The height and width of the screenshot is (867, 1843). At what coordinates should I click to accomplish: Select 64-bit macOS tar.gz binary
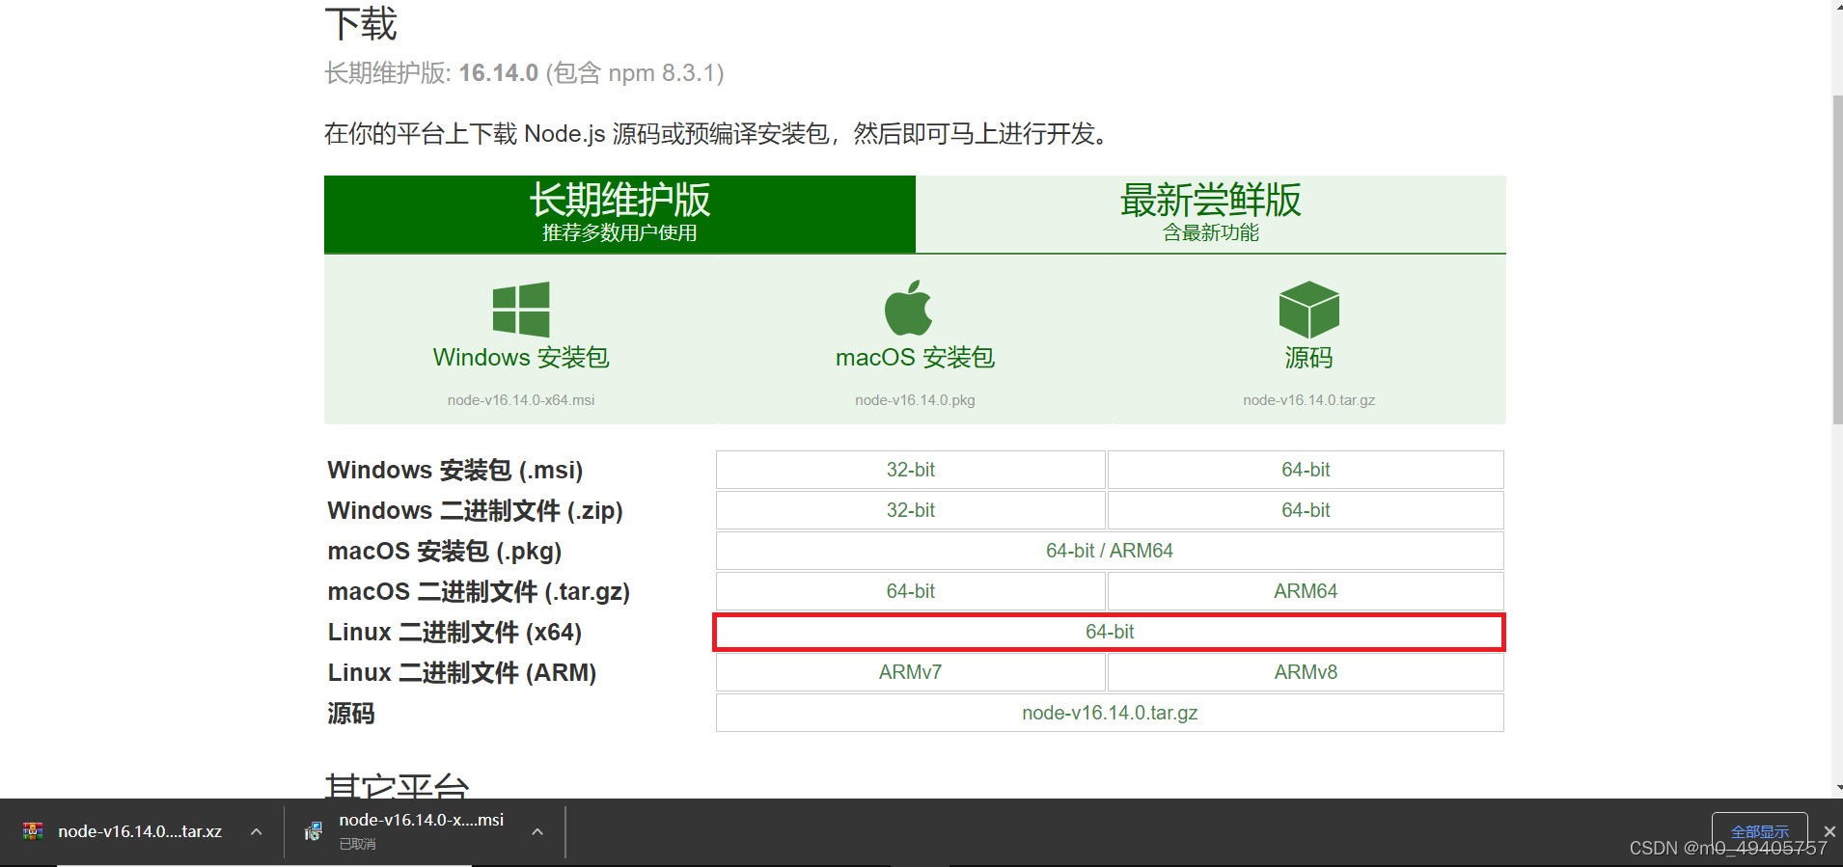pyautogui.click(x=911, y=591)
